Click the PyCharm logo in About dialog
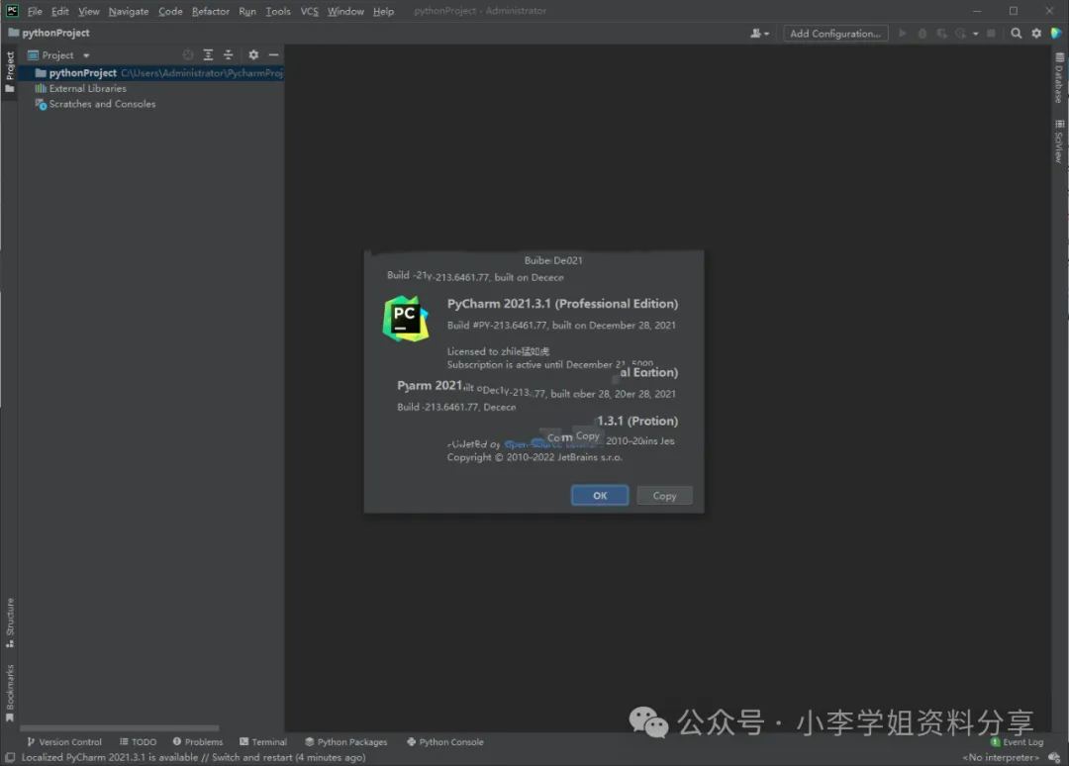This screenshot has height=766, width=1069. (406, 319)
